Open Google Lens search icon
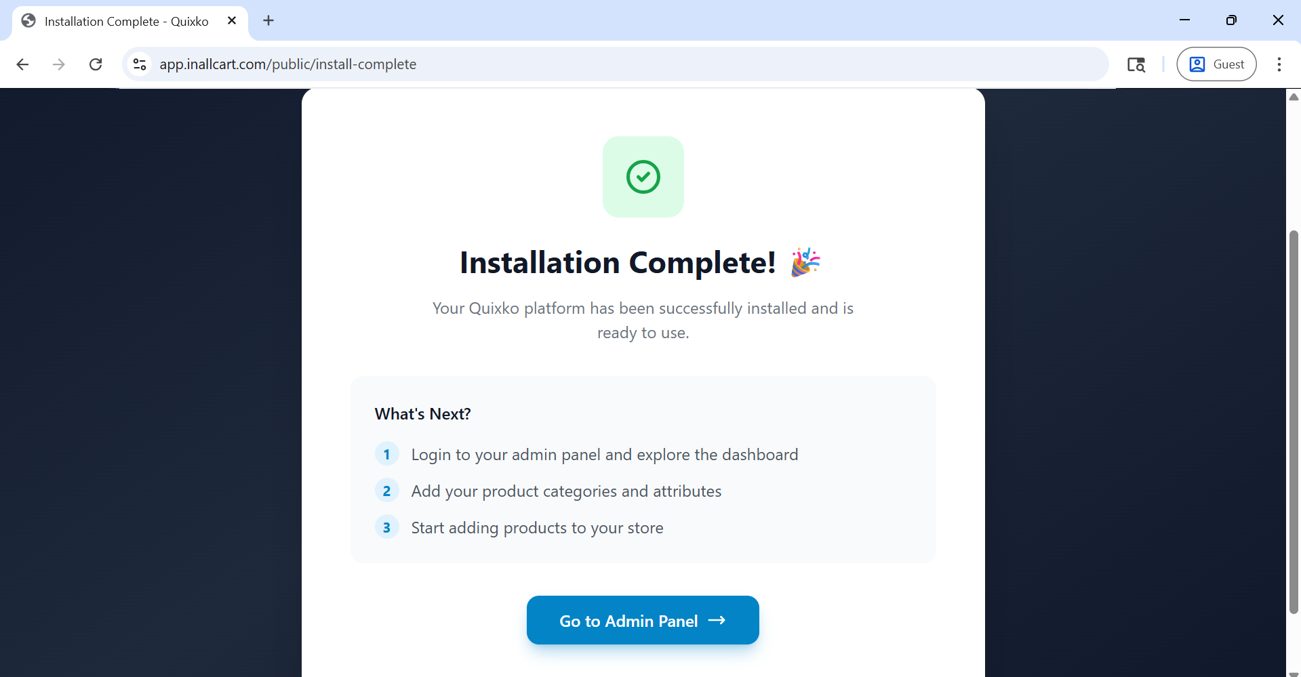The height and width of the screenshot is (677, 1301). [1136, 64]
